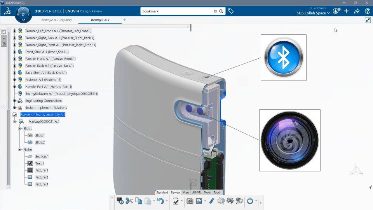Click the plus Add icon in top bar
Viewport: 373px width, 210px height.
click(346, 11)
